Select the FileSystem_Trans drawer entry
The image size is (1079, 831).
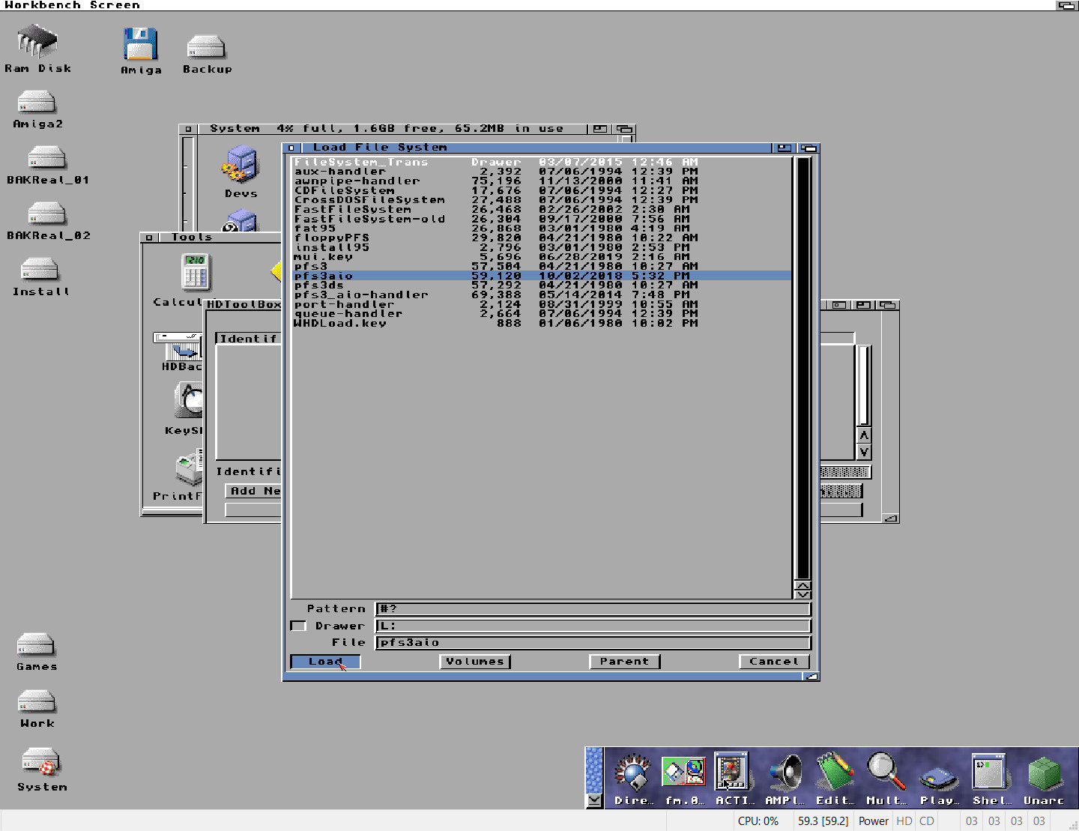tap(542, 162)
